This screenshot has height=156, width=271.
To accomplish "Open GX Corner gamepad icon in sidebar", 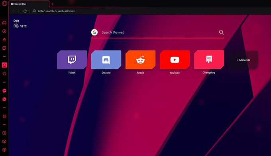I will click(x=4, y=23).
